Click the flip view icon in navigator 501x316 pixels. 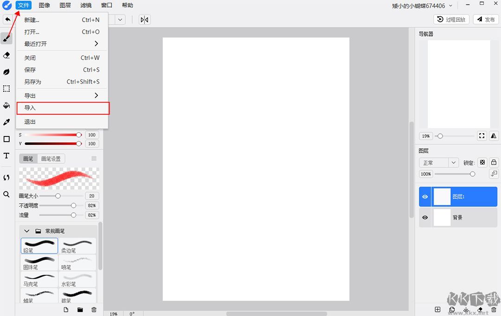point(494,136)
